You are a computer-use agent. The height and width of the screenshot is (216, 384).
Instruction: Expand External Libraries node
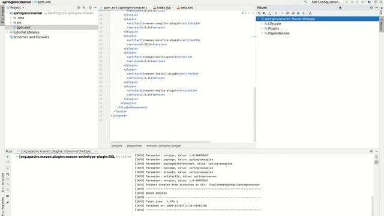coord(7,32)
